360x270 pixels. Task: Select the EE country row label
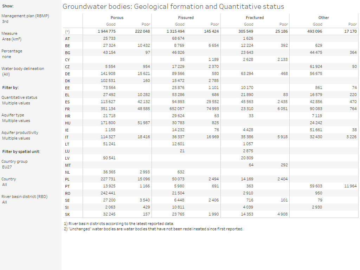coord(67,88)
